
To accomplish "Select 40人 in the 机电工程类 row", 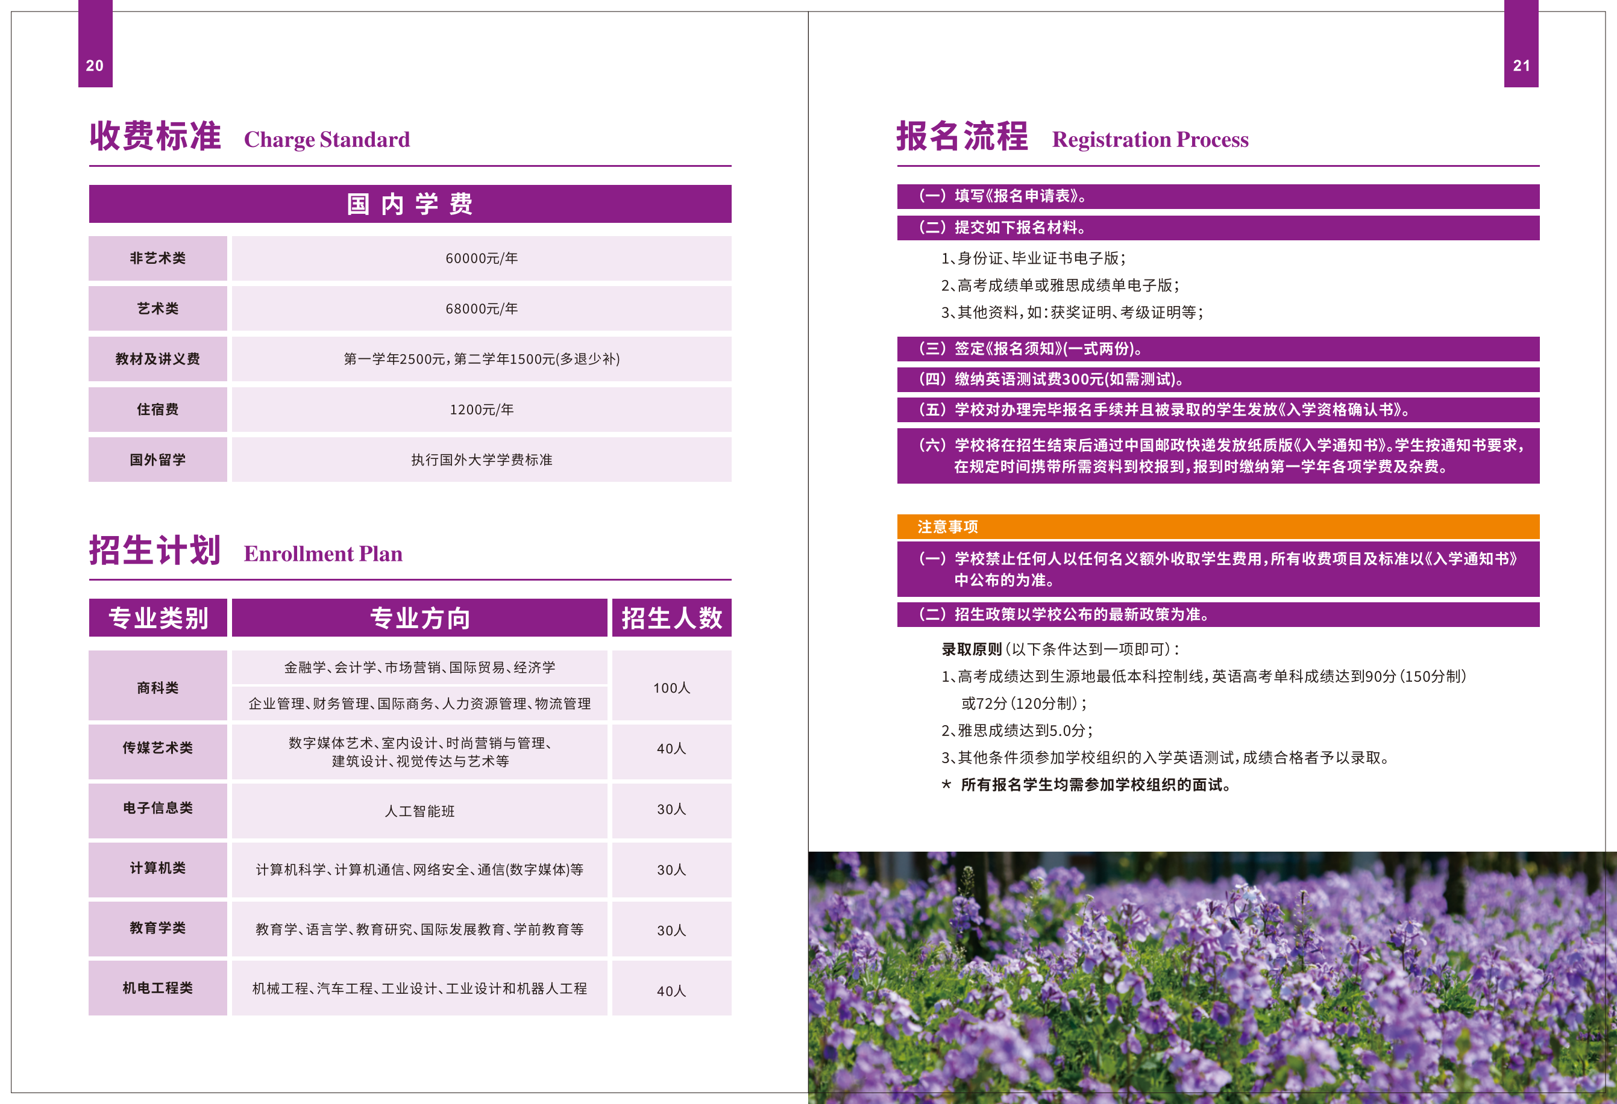I will (x=671, y=988).
